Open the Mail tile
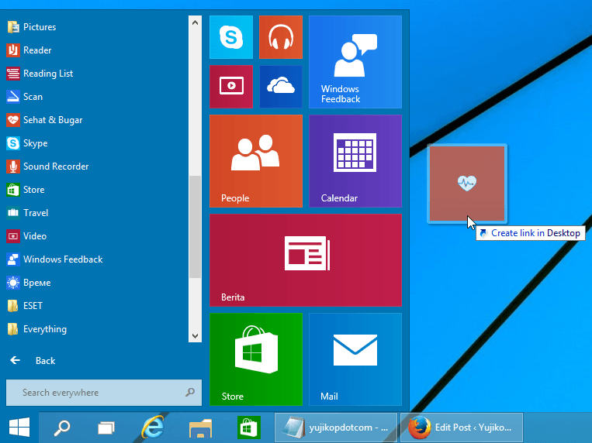Screen dimensions: 592x443 (355, 359)
